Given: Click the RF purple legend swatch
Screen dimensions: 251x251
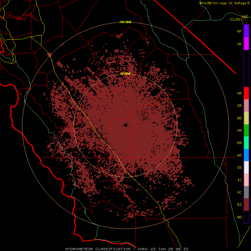Looking at the screenshot, I should 246,31.
